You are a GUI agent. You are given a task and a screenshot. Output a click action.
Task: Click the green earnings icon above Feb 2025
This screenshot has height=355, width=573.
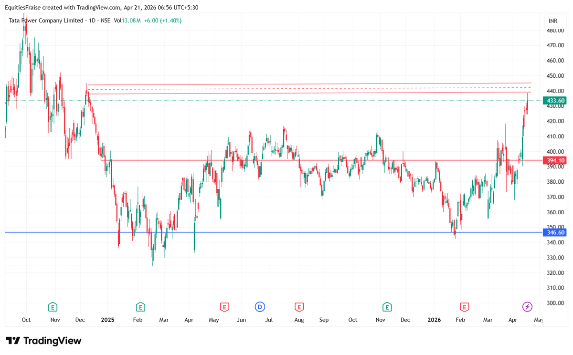pos(141,307)
